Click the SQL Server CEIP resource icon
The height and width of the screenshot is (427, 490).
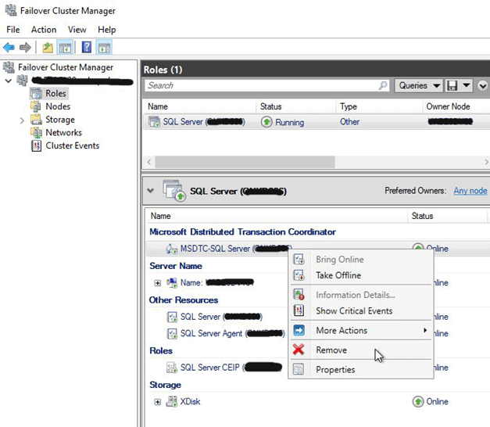coord(172,368)
